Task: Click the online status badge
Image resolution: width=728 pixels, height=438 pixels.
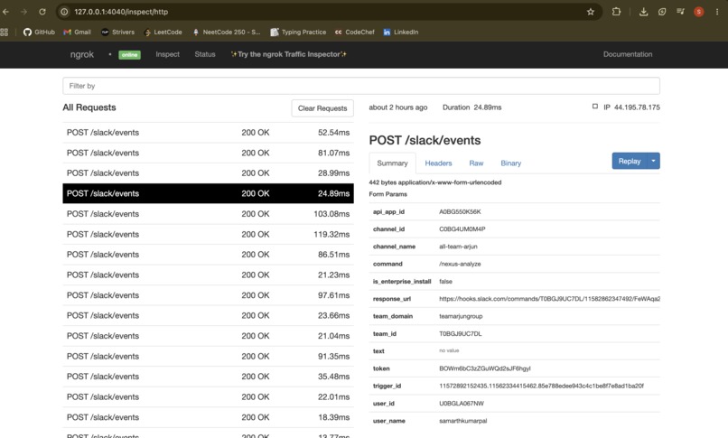Action: [129, 55]
